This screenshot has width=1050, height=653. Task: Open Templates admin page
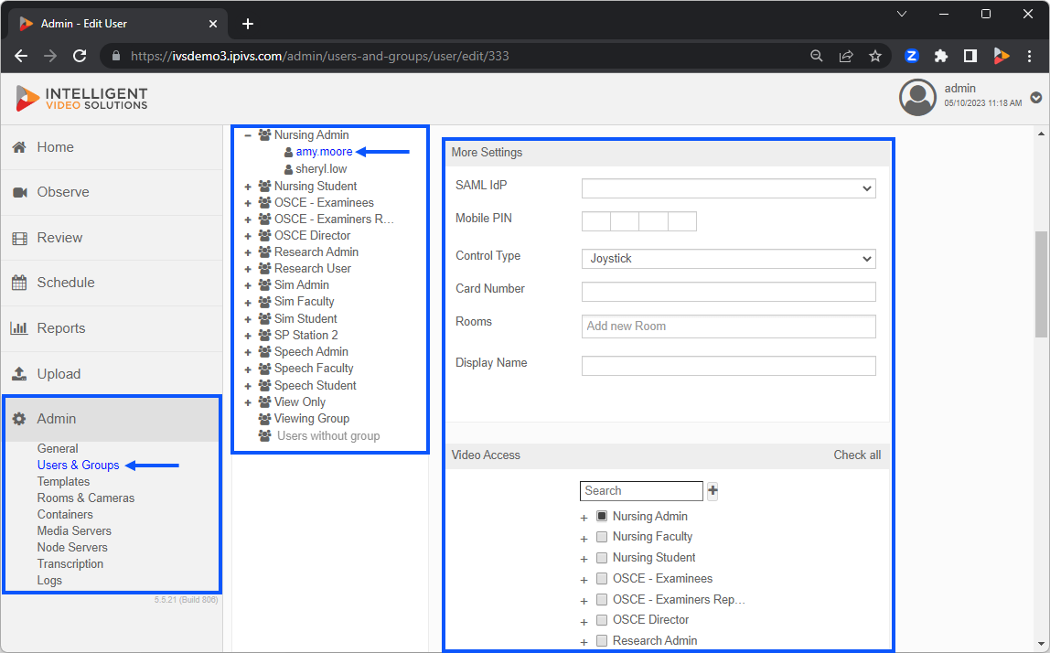coord(64,482)
